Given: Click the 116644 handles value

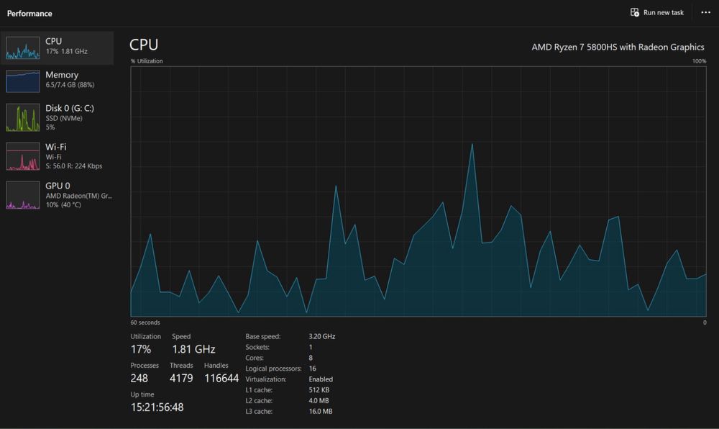Looking at the screenshot, I should pyautogui.click(x=221, y=378).
